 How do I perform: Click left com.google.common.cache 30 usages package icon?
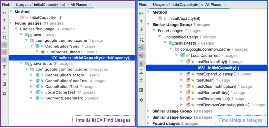coord(32,69)
